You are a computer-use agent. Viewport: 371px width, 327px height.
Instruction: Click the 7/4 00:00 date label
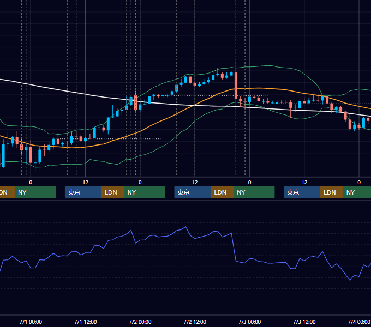tap(359, 322)
